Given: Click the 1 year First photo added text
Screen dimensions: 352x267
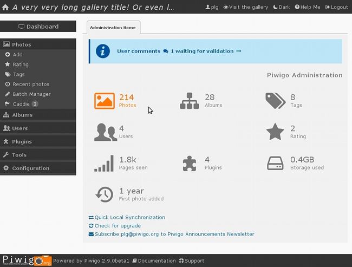Looking at the screenshot, I should 141,194.
